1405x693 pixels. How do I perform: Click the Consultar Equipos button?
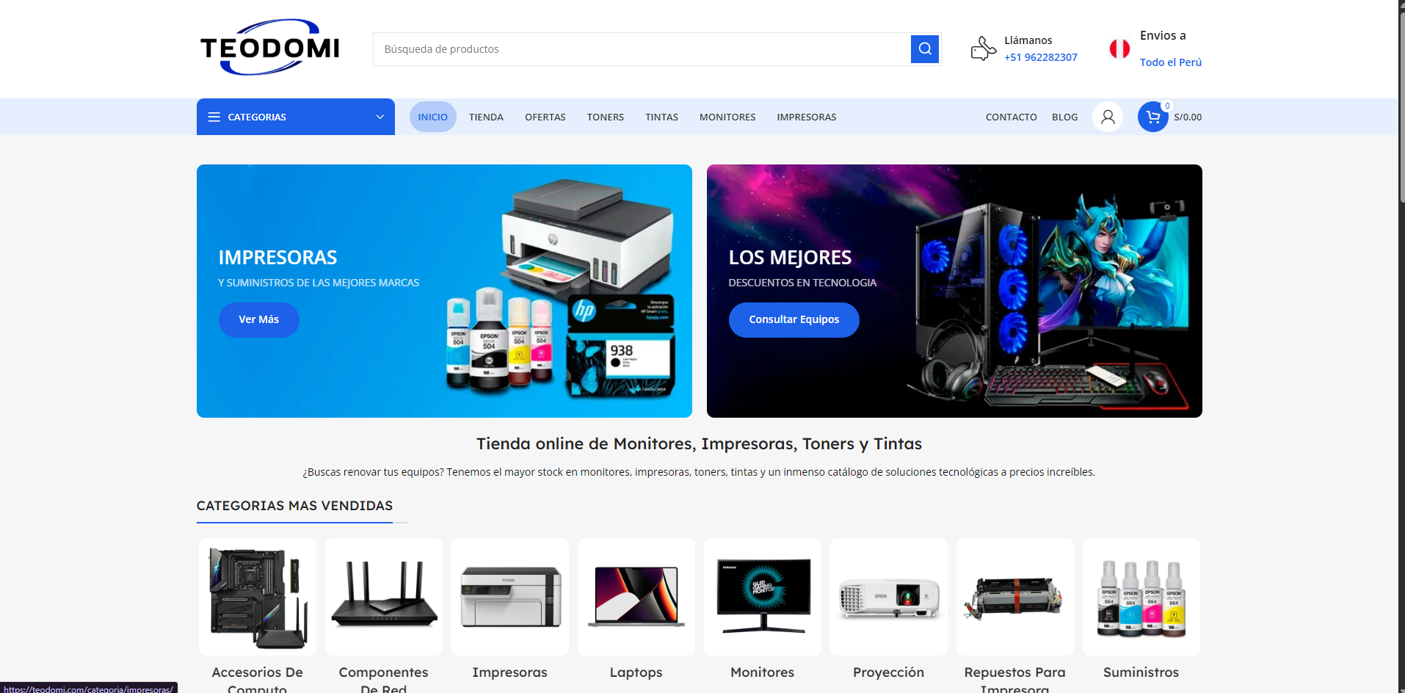tap(794, 319)
